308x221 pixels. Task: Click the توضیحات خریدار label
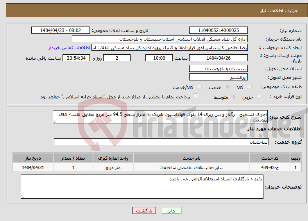coord(283,187)
